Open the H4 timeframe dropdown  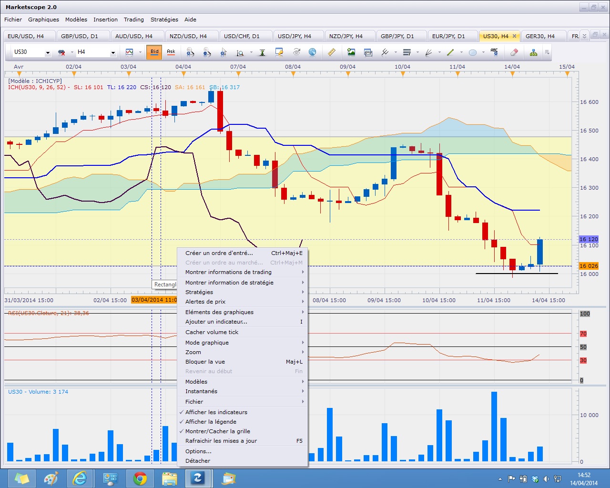coord(113,52)
